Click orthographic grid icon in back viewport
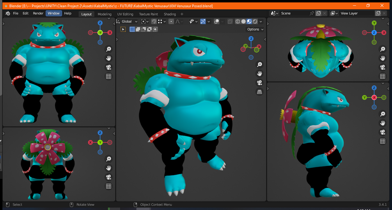The height and width of the screenshot is (210, 392). pos(108,186)
